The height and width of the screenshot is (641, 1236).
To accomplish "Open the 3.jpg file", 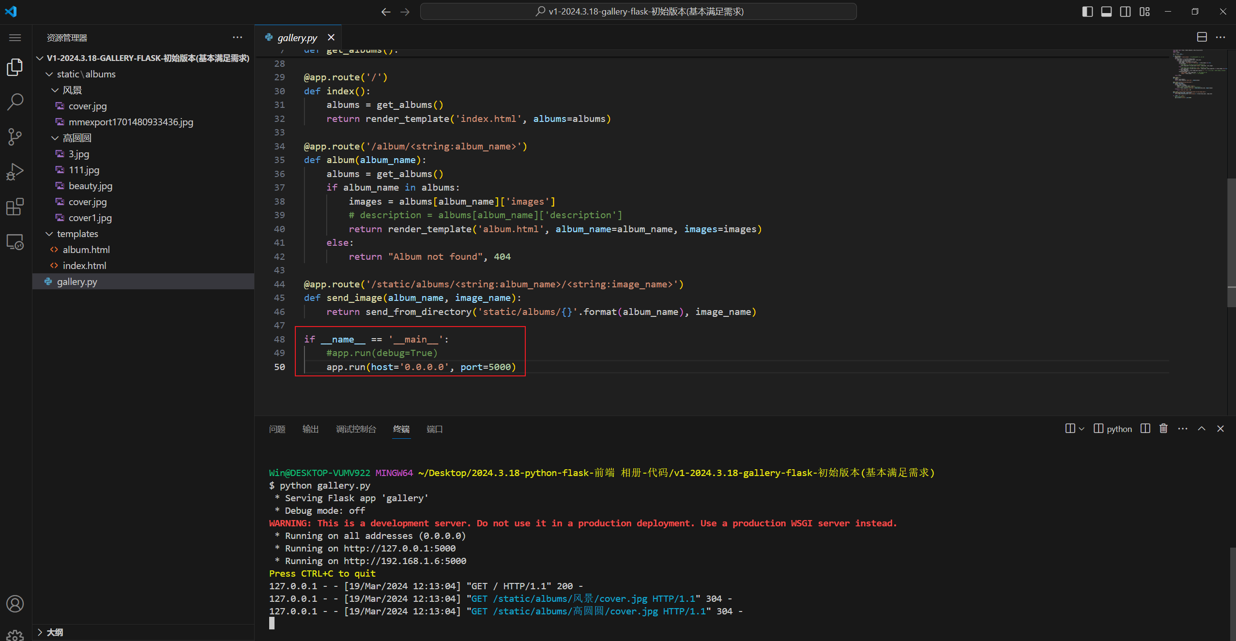I will (143, 154).
